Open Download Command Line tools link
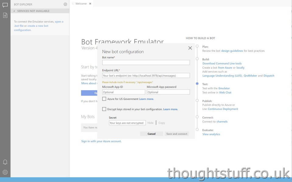Image resolution: width=292 pixels, height=182 pixels. pos(222,63)
